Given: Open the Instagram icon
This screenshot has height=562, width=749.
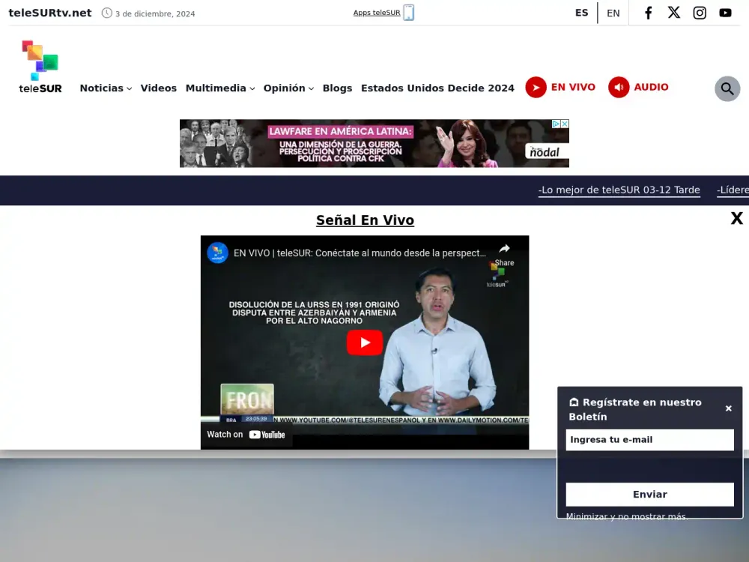Looking at the screenshot, I should [700, 12].
